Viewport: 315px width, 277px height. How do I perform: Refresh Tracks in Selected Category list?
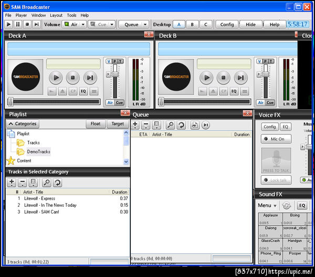[58, 183]
